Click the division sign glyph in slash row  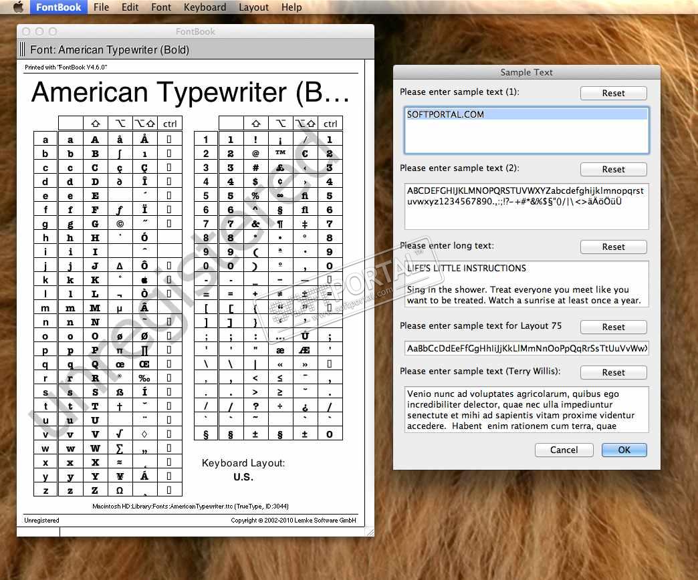280,406
